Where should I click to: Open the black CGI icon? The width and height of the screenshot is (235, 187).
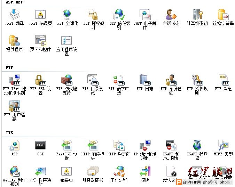tap(40, 145)
